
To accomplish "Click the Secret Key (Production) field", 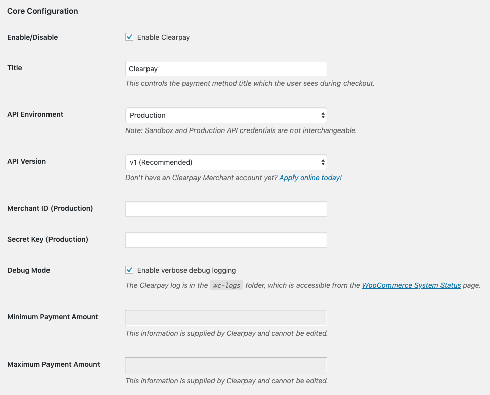I will [226, 240].
